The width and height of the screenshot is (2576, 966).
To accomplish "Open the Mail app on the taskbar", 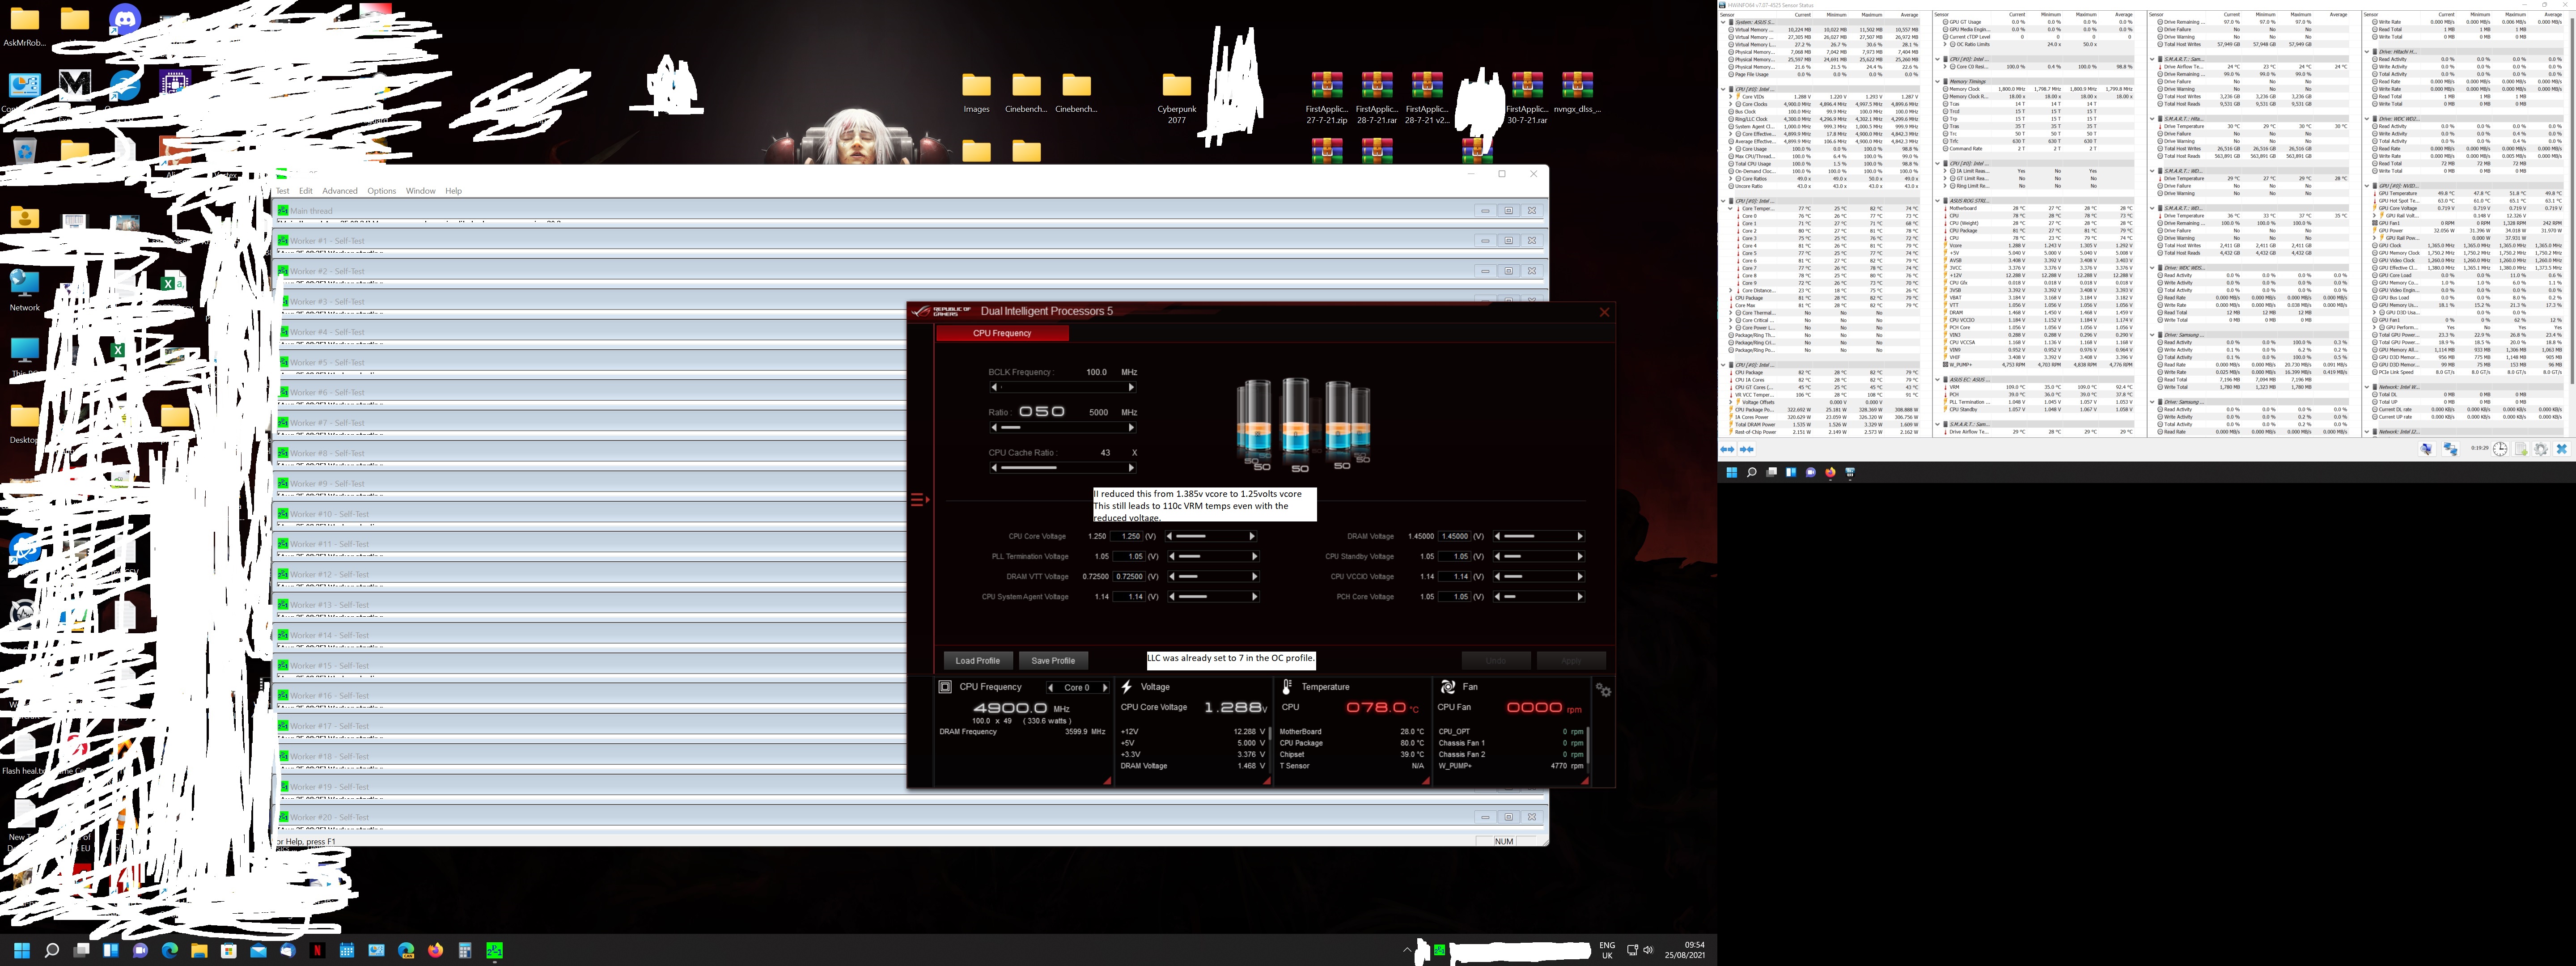I will click(x=258, y=950).
